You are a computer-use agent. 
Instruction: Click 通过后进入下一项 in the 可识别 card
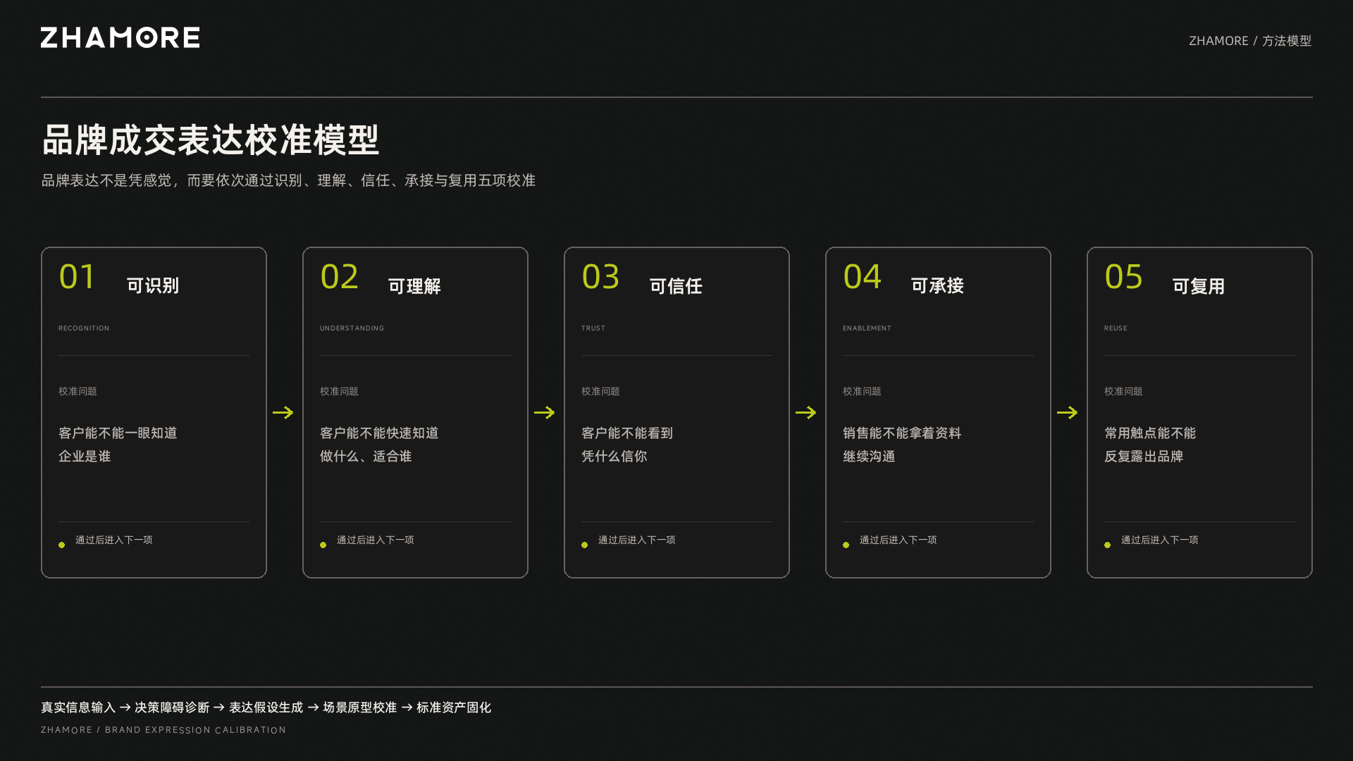tap(114, 540)
